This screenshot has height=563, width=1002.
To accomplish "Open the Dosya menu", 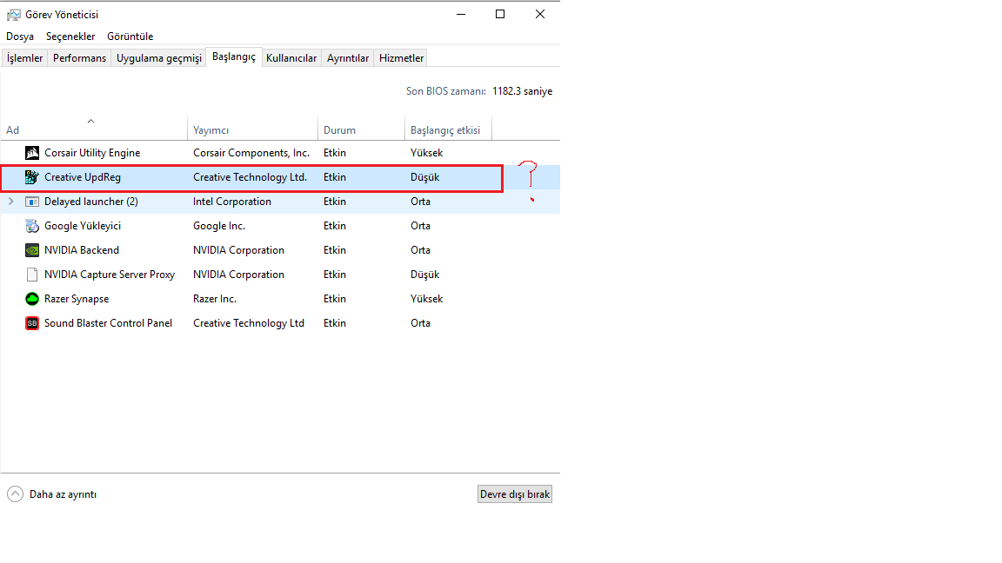I will pyautogui.click(x=20, y=36).
